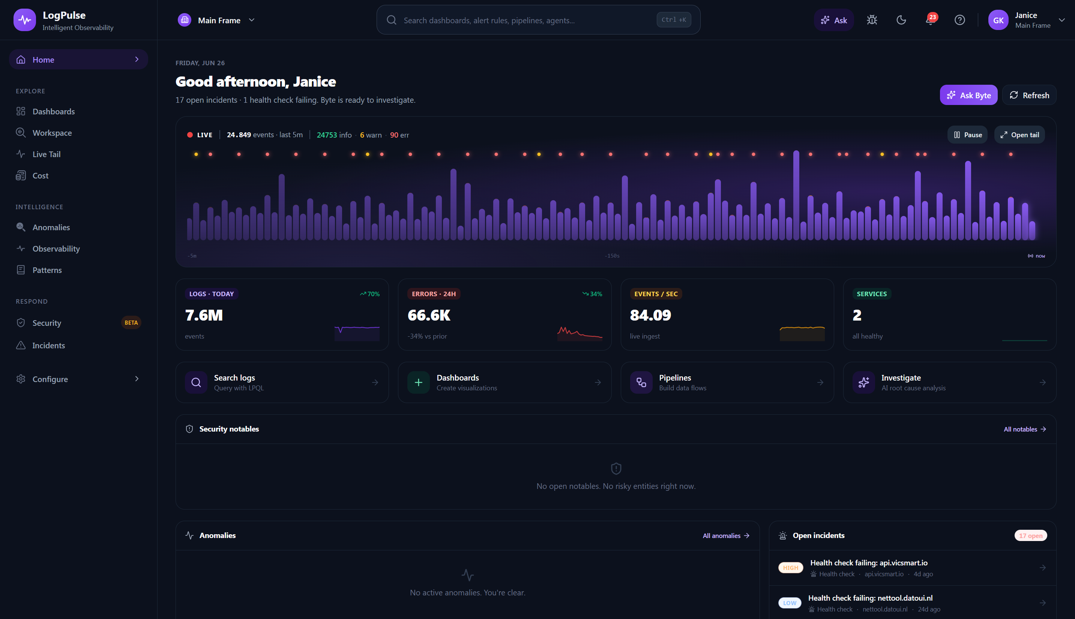Click the Events / Sec sparkline
Image resolution: width=1075 pixels, height=619 pixels.
[x=802, y=333]
